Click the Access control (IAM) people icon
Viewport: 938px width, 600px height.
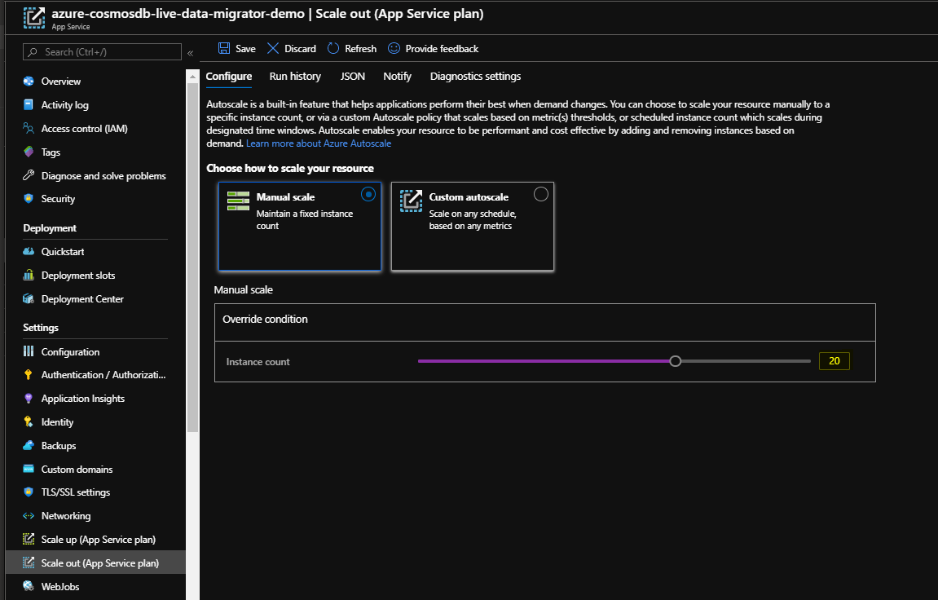click(x=29, y=128)
